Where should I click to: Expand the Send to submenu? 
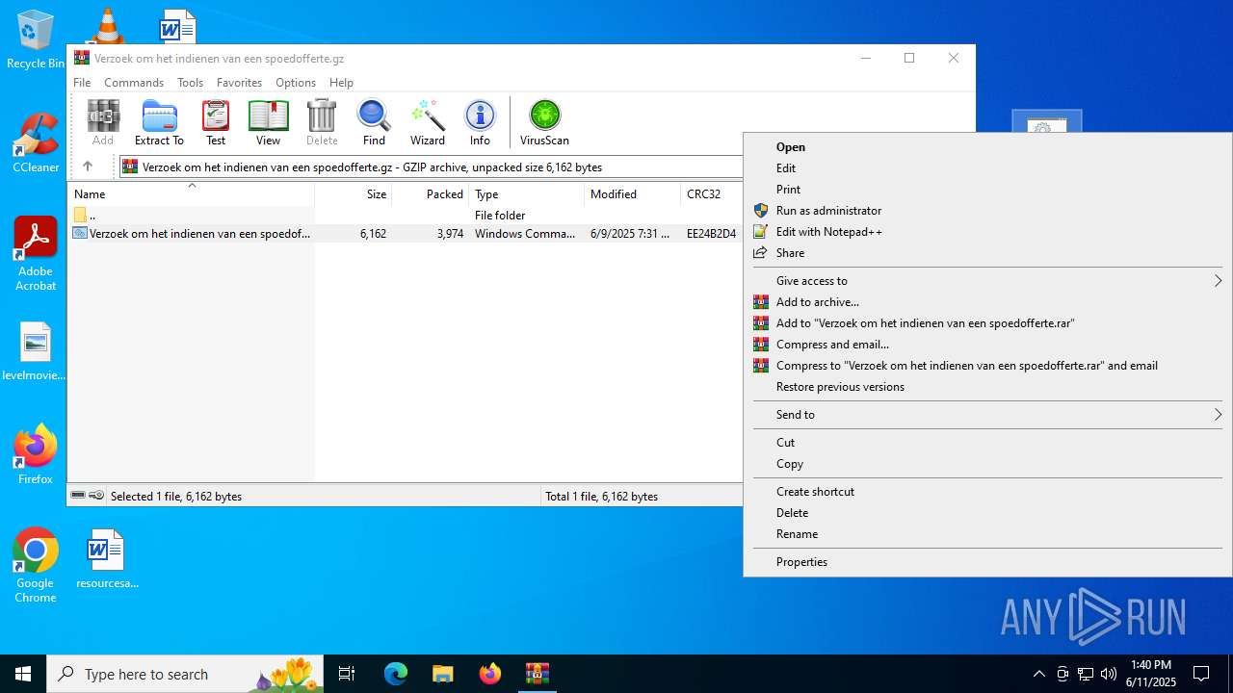(x=987, y=415)
